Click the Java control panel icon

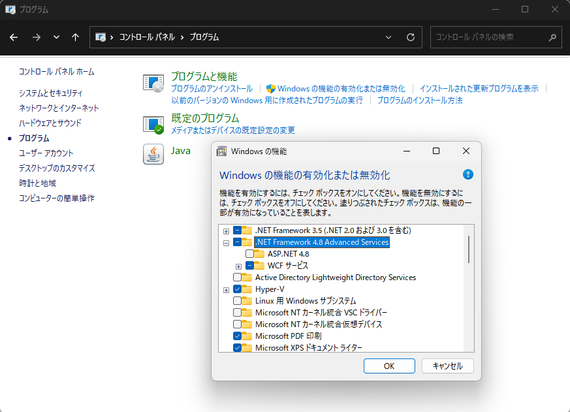(153, 154)
